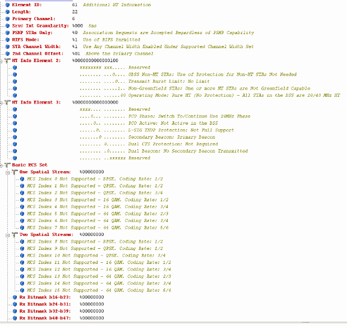Click the cube icon beside 2nd Channel Offset

(7, 54)
